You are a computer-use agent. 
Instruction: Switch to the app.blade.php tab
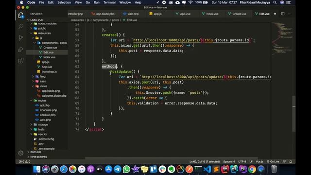point(105,14)
